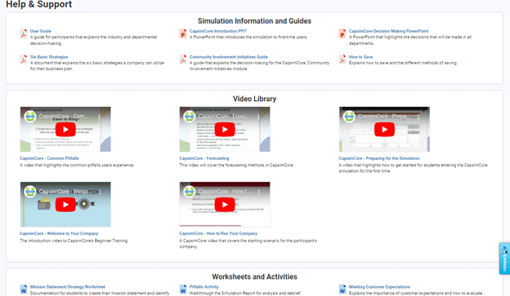The width and height of the screenshot is (510, 296).
Task: Open the Feedback side tab
Action: pos(504,258)
